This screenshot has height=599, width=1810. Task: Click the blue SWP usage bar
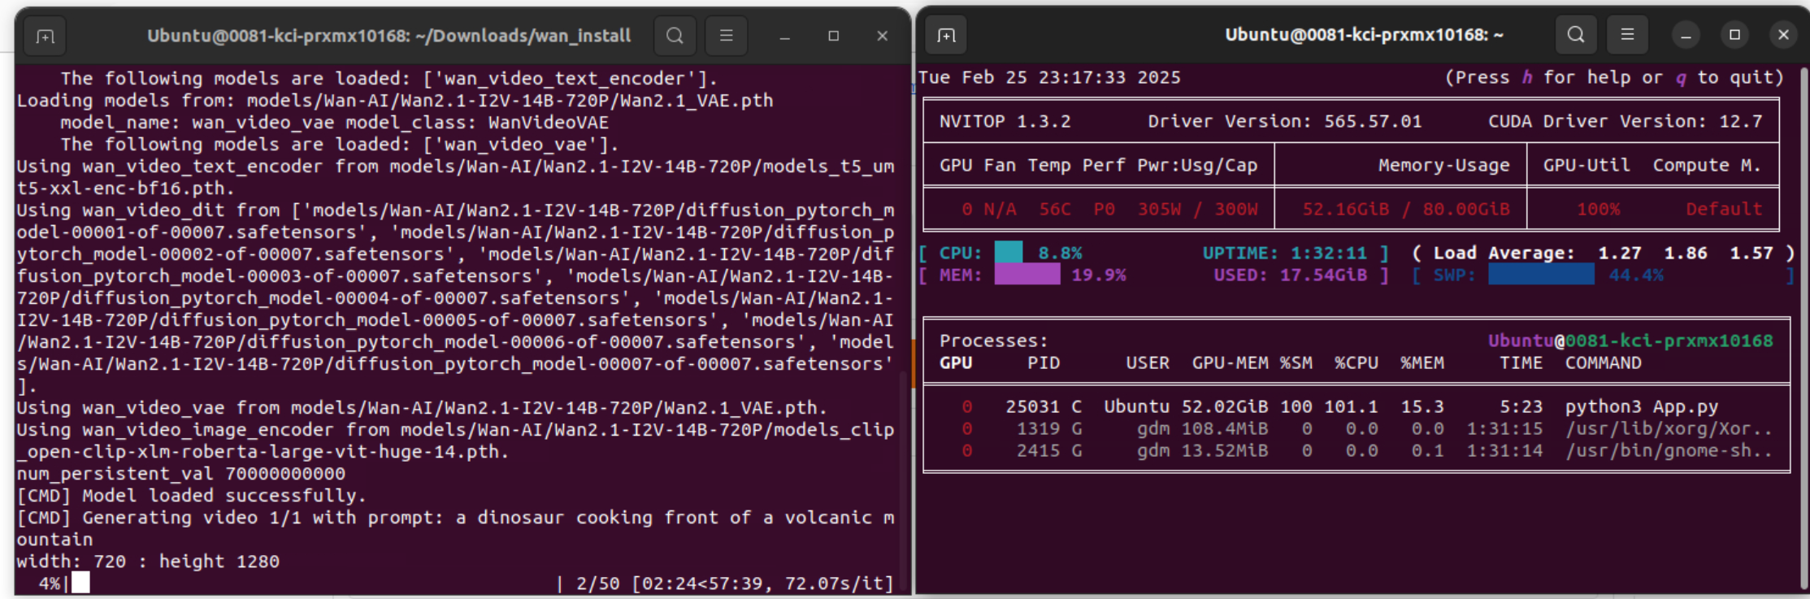[x=1541, y=275]
